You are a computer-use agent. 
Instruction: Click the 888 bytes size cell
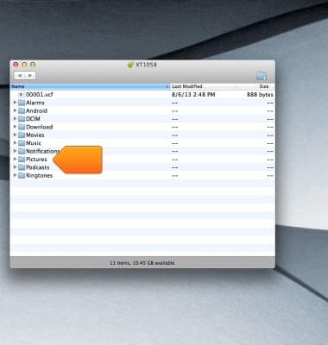tap(260, 95)
